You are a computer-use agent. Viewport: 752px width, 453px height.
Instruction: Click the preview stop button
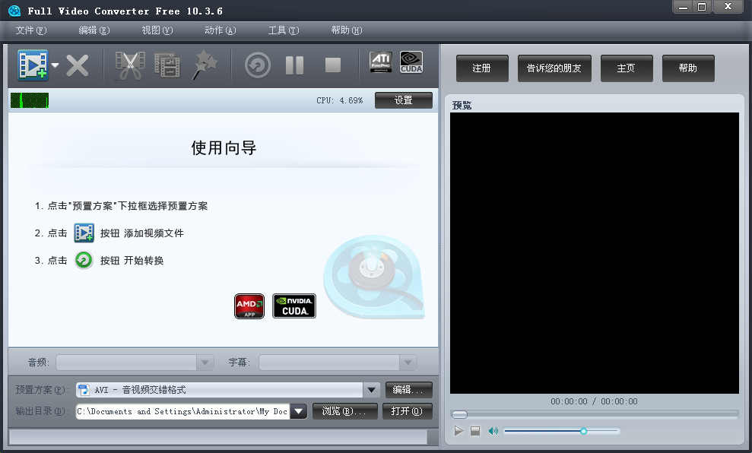click(x=475, y=431)
